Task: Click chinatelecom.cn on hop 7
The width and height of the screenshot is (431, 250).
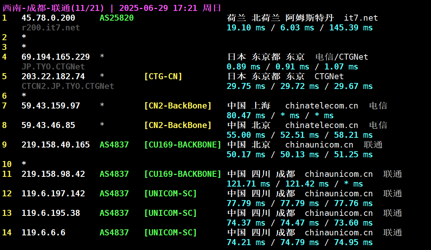Action: click(x=322, y=105)
